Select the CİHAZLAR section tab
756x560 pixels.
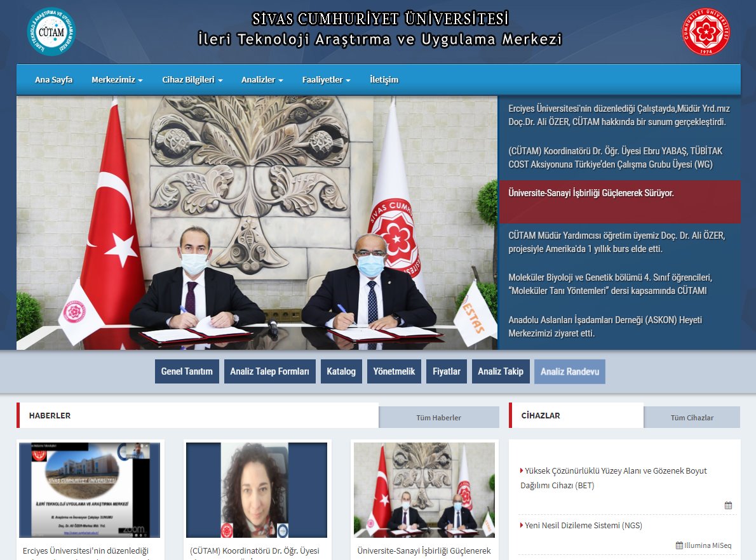click(x=576, y=415)
